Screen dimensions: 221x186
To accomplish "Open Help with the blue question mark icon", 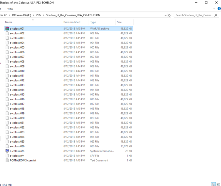I will pos(219,9).
